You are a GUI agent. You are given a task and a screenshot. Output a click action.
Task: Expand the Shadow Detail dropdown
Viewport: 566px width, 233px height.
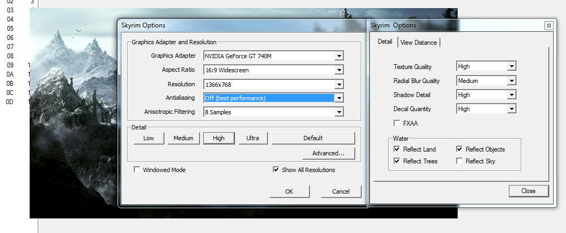tap(512, 94)
